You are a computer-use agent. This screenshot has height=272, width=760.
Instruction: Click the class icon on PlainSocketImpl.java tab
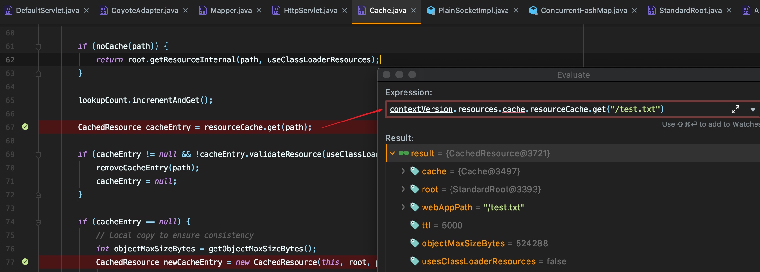[431, 11]
